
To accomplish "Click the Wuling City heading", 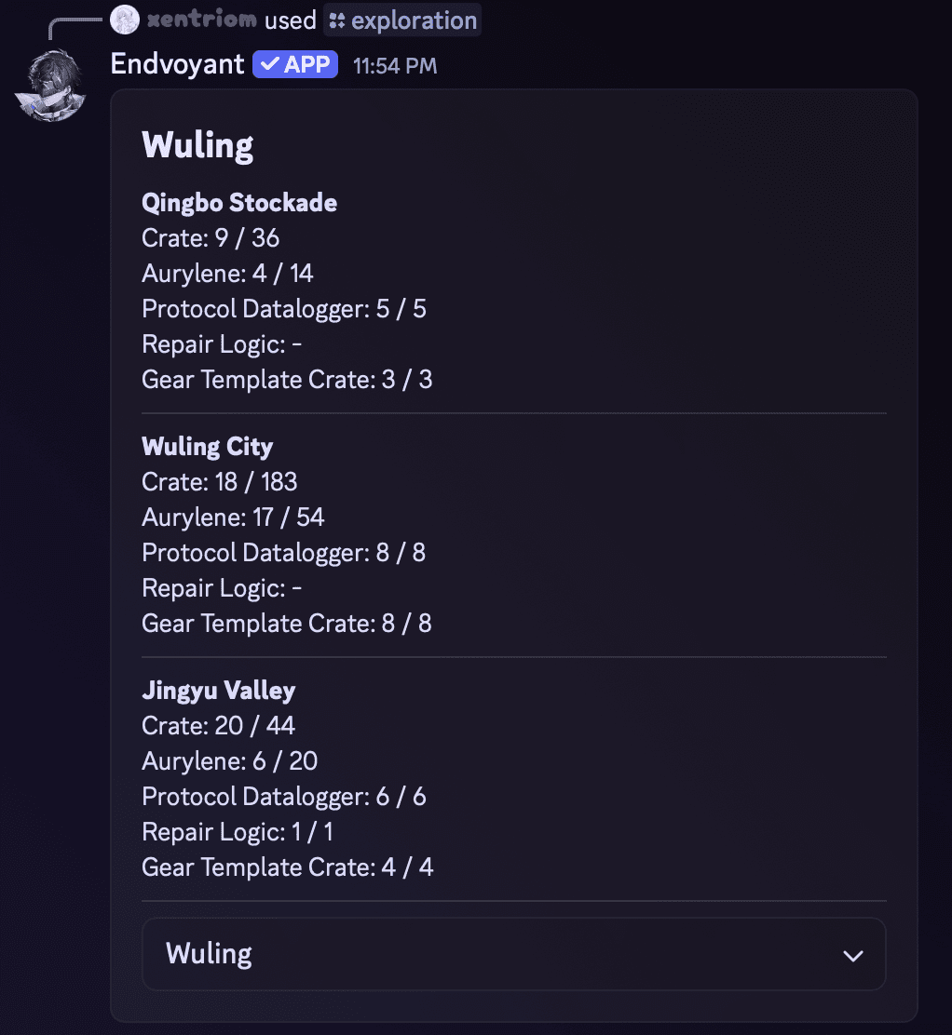I will pyautogui.click(x=207, y=447).
